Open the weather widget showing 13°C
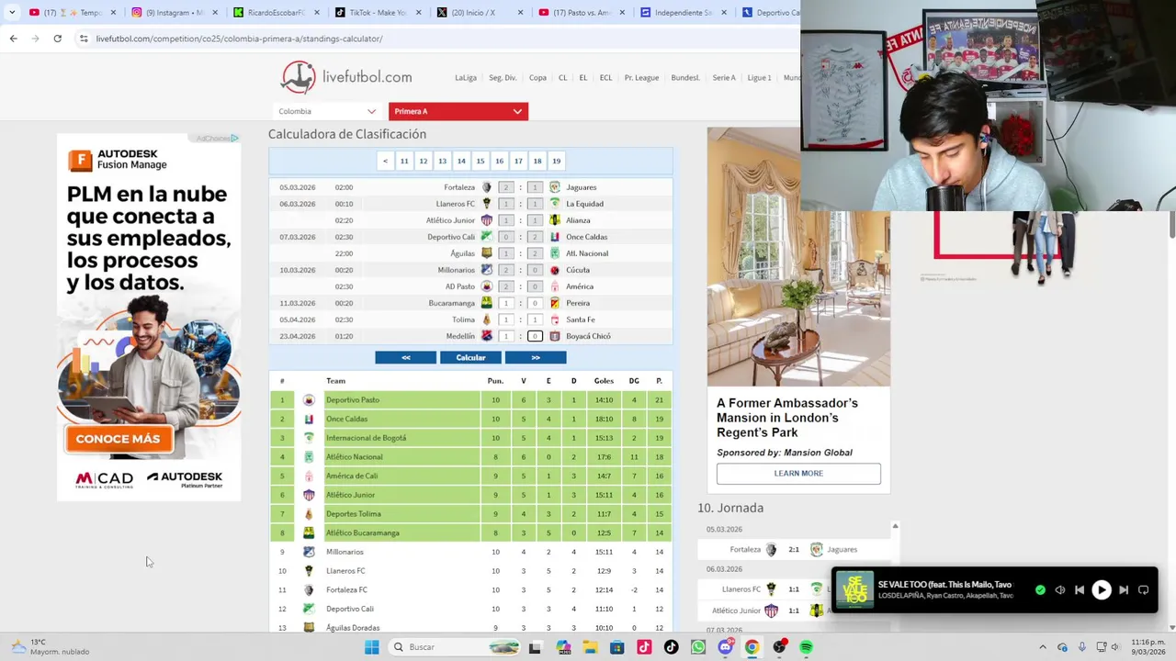This screenshot has width=1176, height=661. [51, 647]
